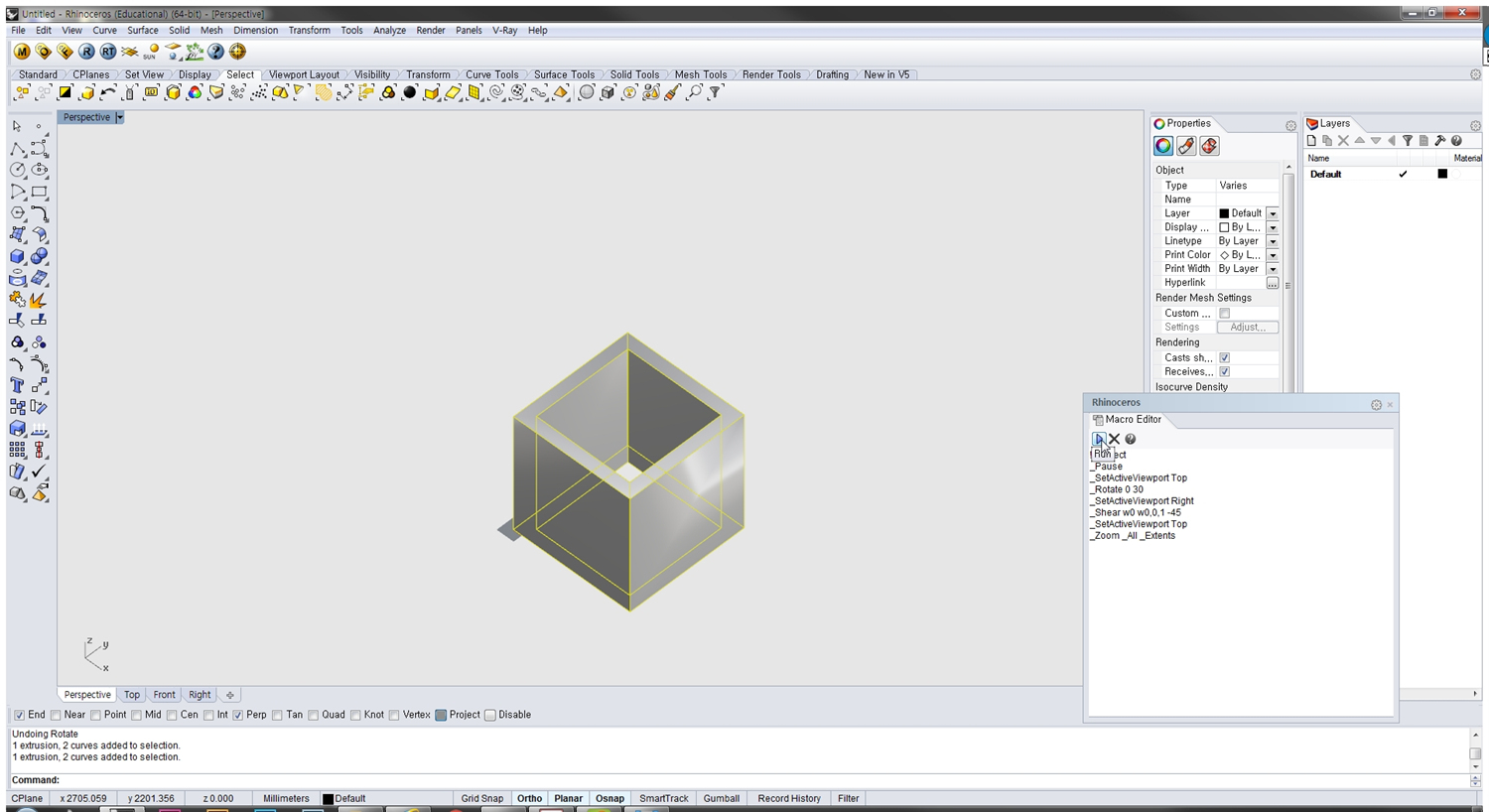Enable the Quad osnap checkbox

tap(314, 715)
